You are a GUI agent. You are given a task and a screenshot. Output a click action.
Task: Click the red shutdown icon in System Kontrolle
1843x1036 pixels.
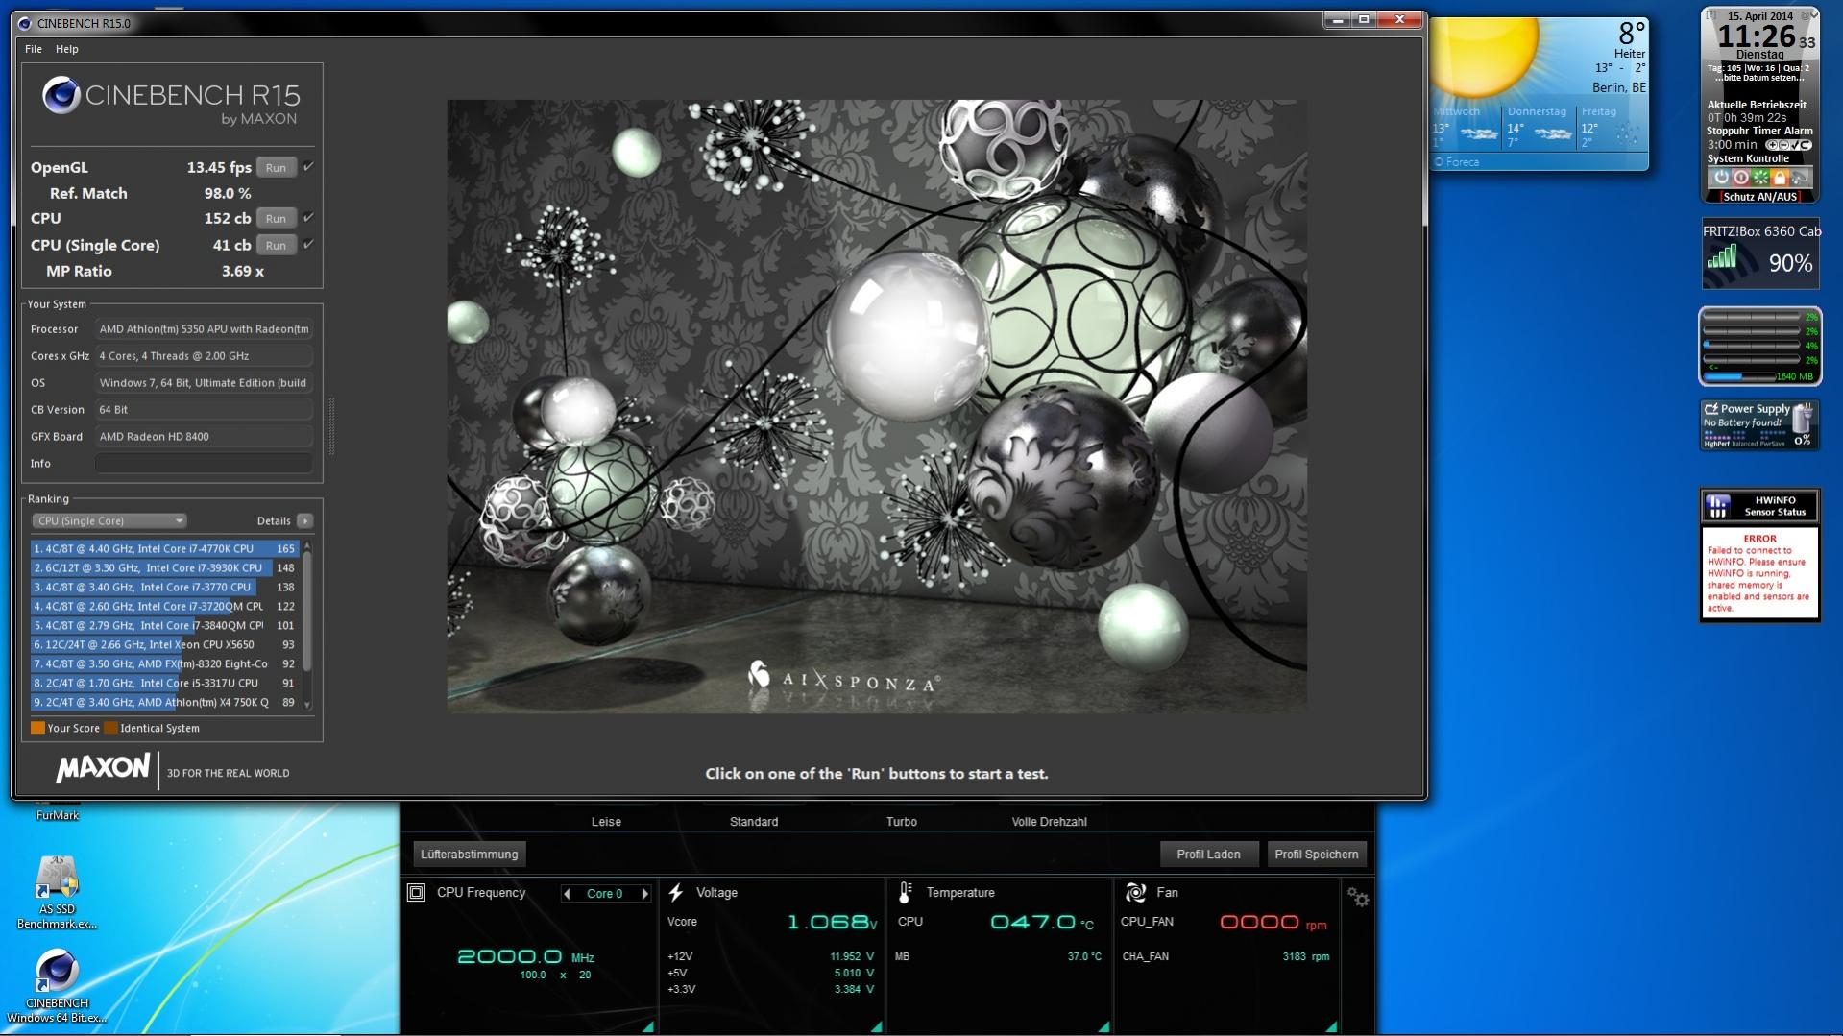(1741, 178)
